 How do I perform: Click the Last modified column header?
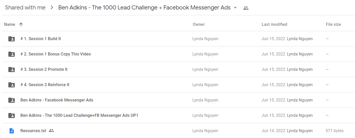pos(274,25)
